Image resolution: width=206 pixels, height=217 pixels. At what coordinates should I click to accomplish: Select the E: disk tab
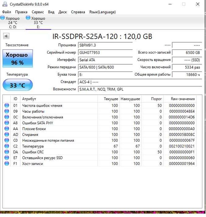tap(38, 22)
